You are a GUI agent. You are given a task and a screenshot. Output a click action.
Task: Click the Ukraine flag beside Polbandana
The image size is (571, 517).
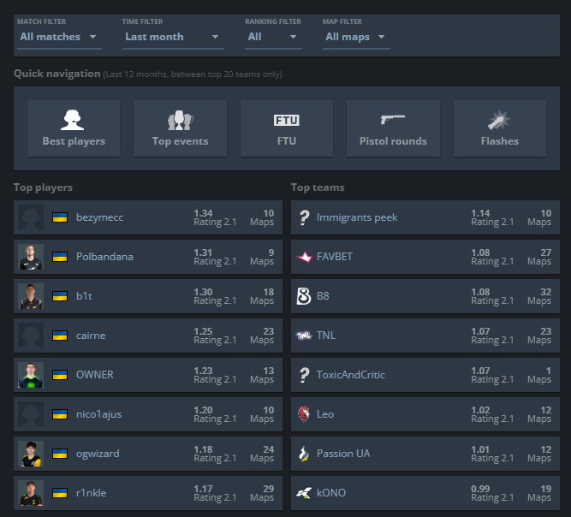click(x=60, y=257)
